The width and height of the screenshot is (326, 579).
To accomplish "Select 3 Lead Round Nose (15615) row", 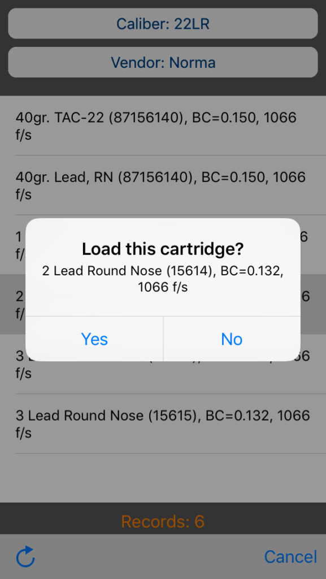I will click(x=163, y=424).
